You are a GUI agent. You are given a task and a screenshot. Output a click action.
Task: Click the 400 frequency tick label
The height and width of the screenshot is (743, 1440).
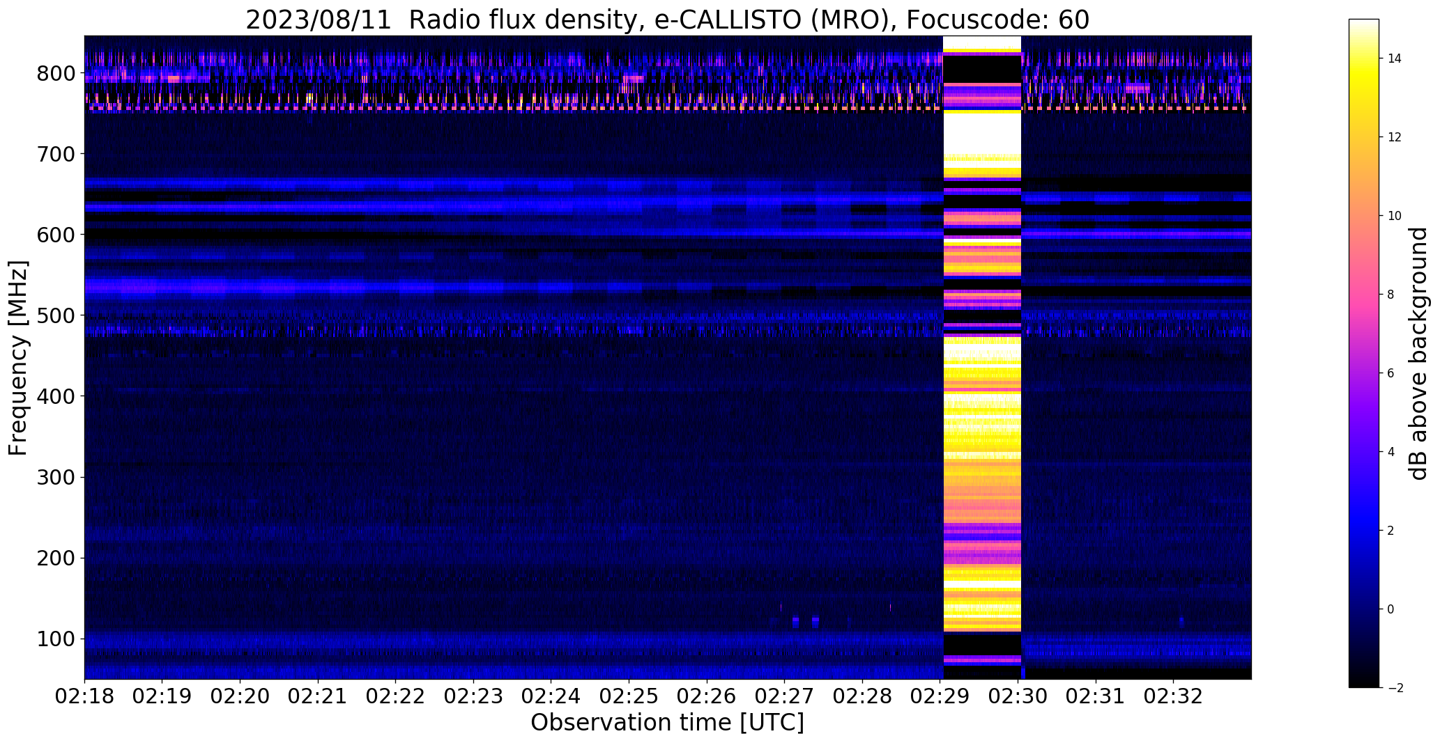56,396
